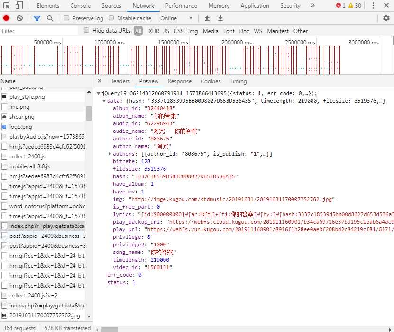This screenshot has height=332, width=394.
Task: Click the export HAR download icon
Action: tap(220, 18)
